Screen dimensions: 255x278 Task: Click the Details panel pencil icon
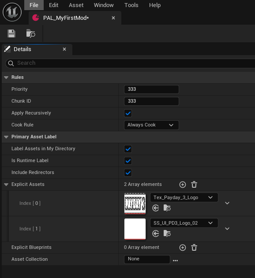(x=7, y=49)
